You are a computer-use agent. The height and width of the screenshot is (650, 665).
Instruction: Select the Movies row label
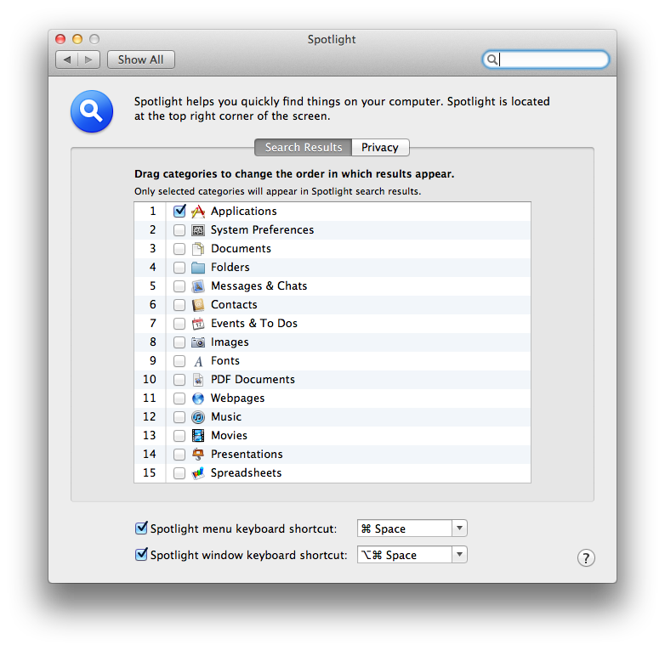coord(229,436)
